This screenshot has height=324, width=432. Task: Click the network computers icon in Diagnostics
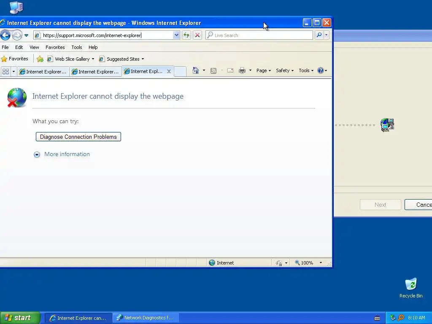(387, 125)
